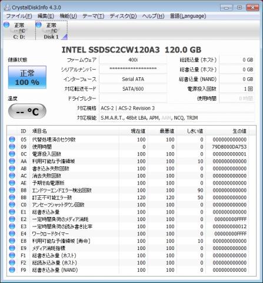Click the 現在値 column header
The width and height of the screenshot is (263, 283).
(x=133, y=131)
